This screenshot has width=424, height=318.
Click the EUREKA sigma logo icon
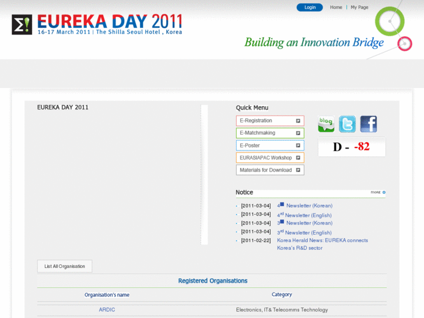coord(22,25)
